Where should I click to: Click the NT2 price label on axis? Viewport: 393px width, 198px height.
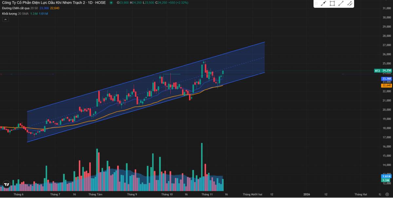pyautogui.click(x=377, y=71)
